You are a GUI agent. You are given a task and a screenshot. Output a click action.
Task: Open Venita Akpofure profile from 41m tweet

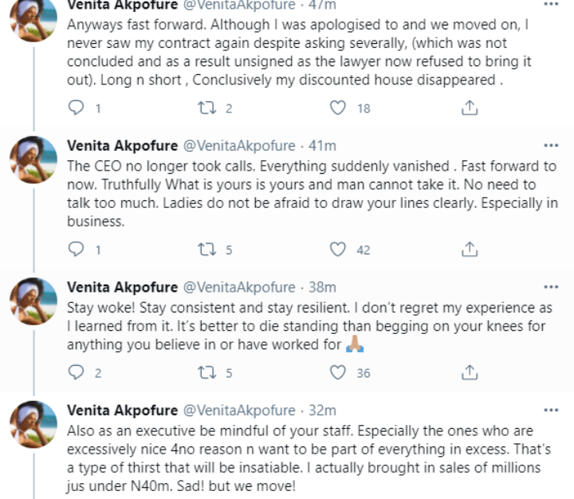[x=122, y=147]
